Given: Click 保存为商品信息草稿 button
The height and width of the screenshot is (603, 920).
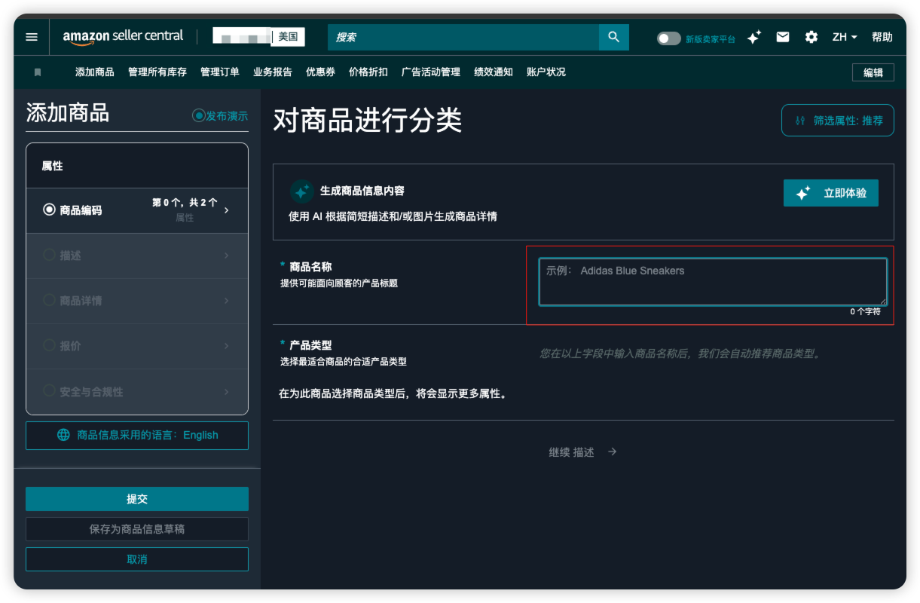Looking at the screenshot, I should 137,529.
